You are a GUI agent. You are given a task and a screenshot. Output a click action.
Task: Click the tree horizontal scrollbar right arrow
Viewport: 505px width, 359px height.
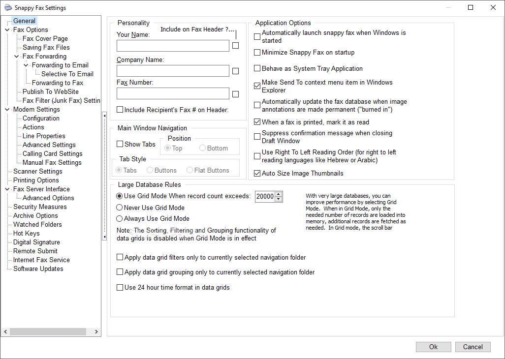pos(96,331)
